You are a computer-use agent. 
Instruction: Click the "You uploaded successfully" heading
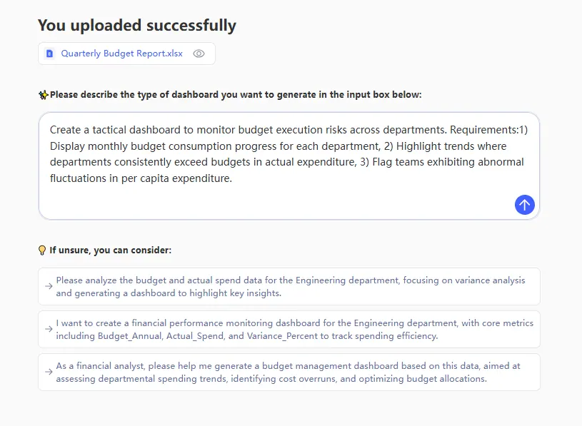click(x=137, y=26)
